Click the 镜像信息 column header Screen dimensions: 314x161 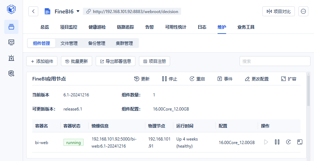click(x=100, y=126)
